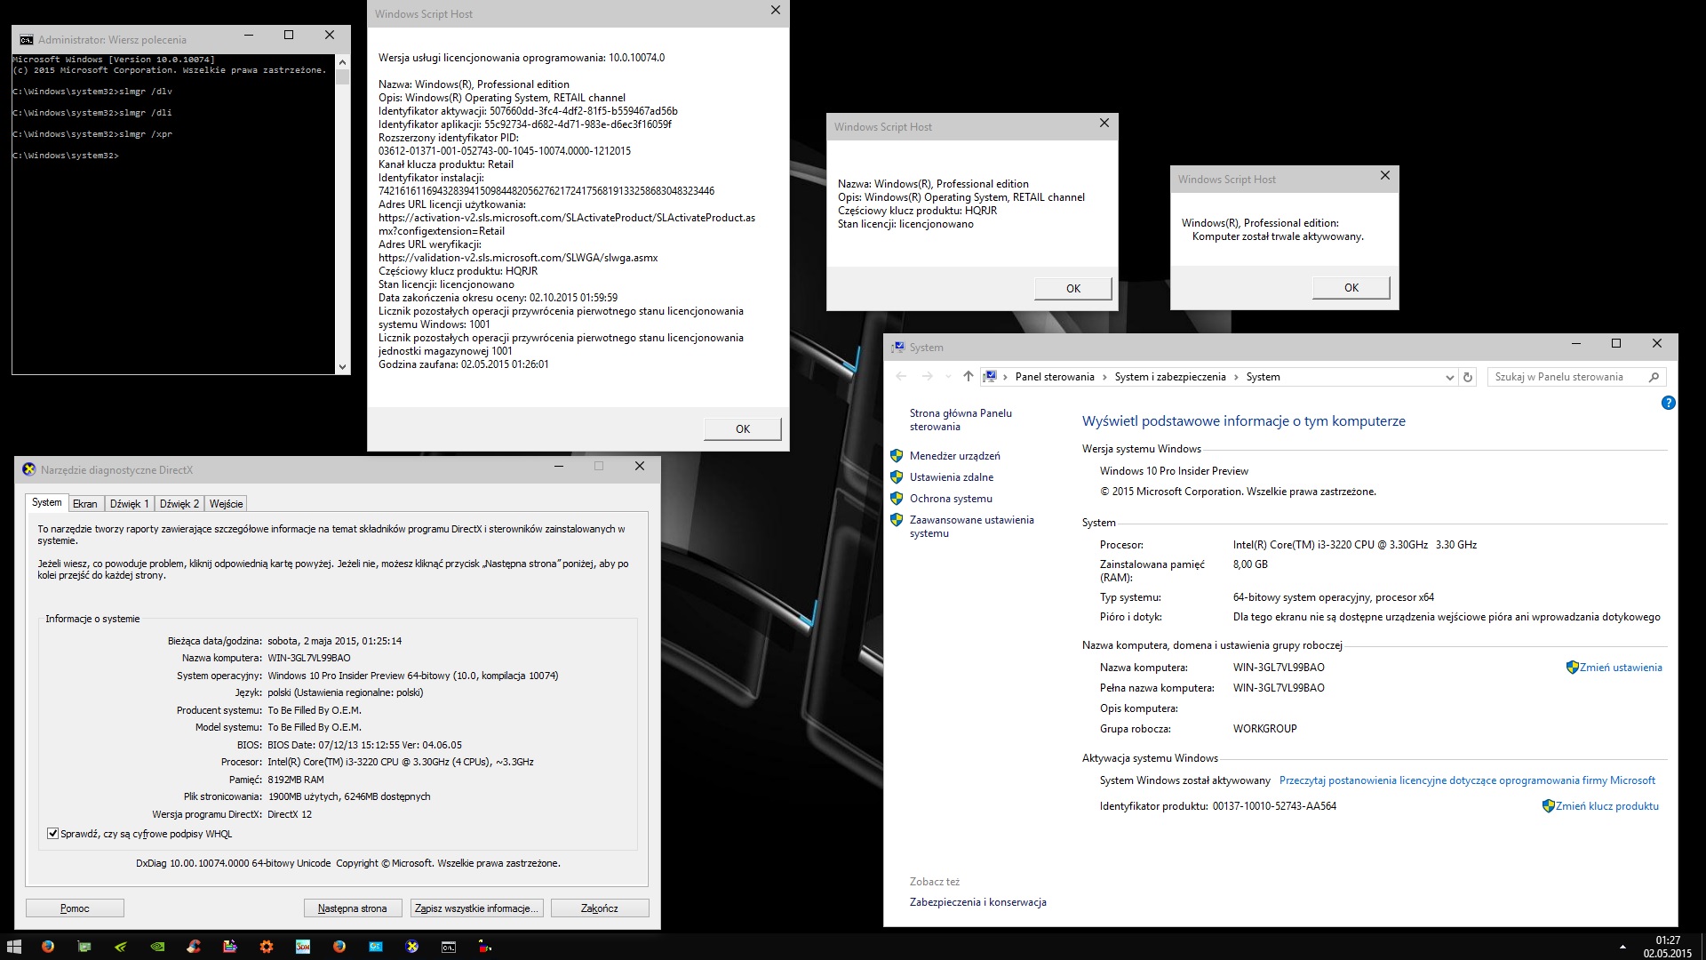Switch to the Dźwięk 2 tab
1706x960 pixels.
[179, 503]
